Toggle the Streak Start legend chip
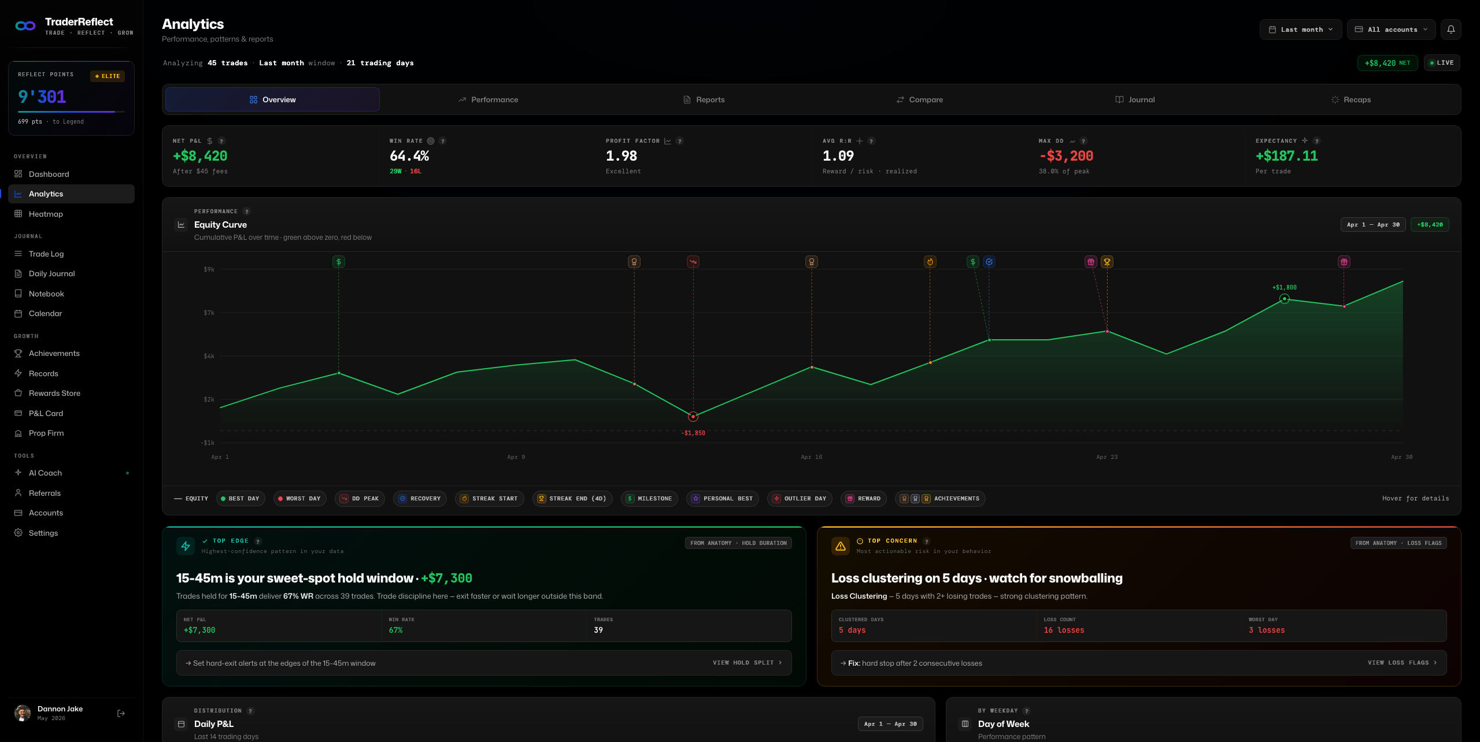Image resolution: width=1480 pixels, height=742 pixels. click(490, 499)
